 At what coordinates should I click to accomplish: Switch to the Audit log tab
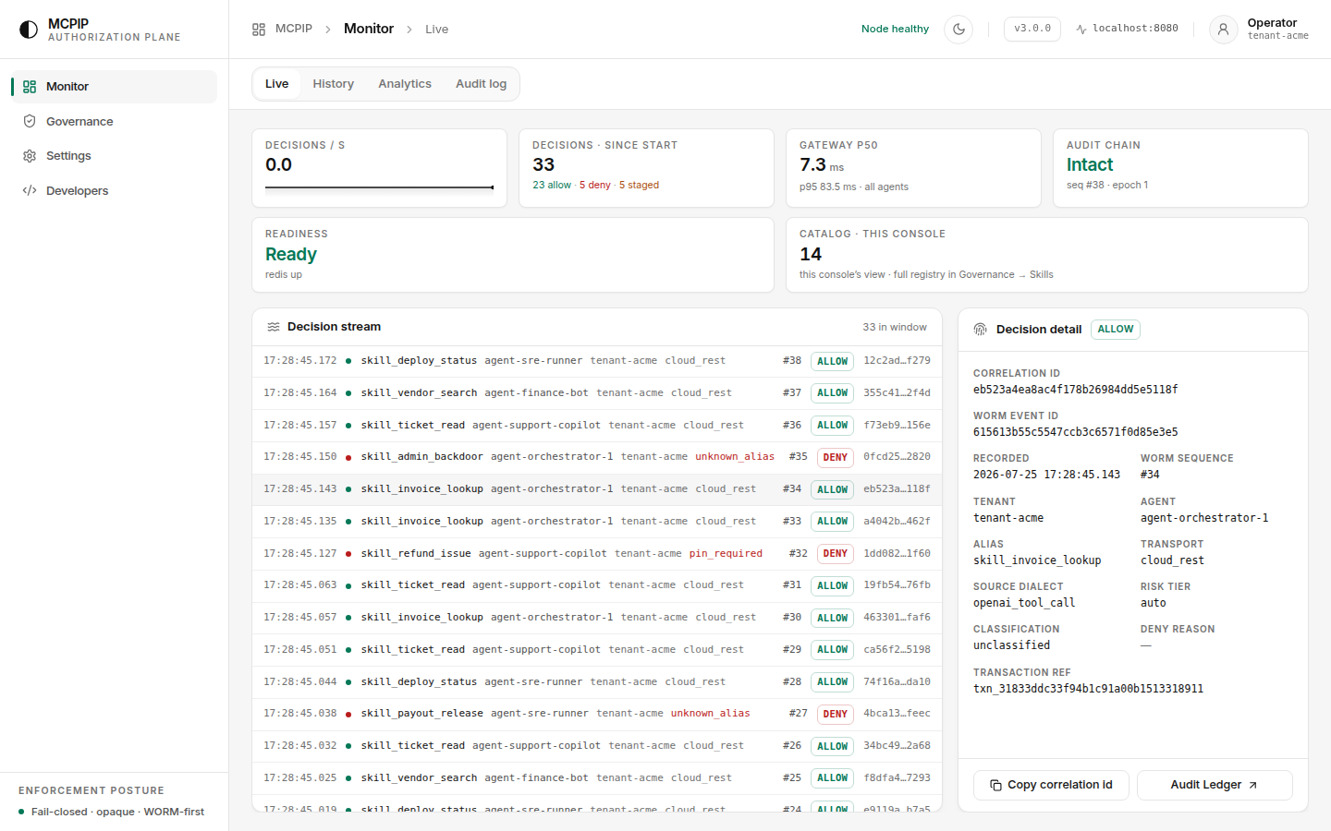pos(481,84)
